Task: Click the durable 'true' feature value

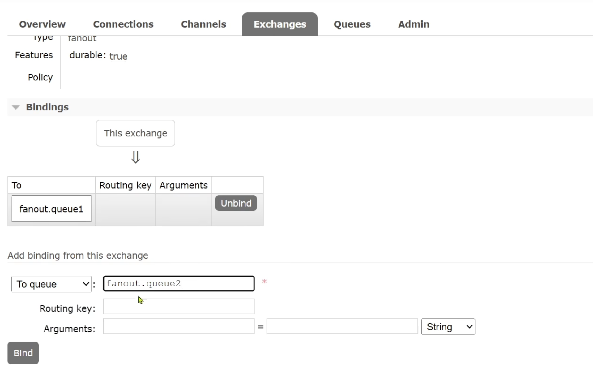Action: [118, 56]
